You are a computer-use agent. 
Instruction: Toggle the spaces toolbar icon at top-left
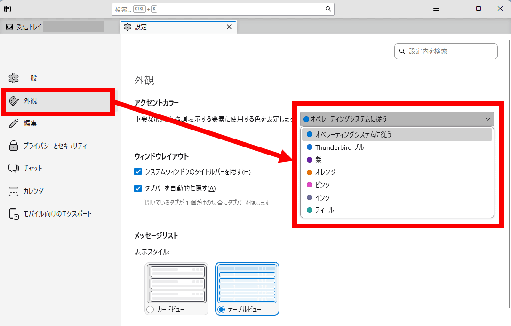[8, 9]
